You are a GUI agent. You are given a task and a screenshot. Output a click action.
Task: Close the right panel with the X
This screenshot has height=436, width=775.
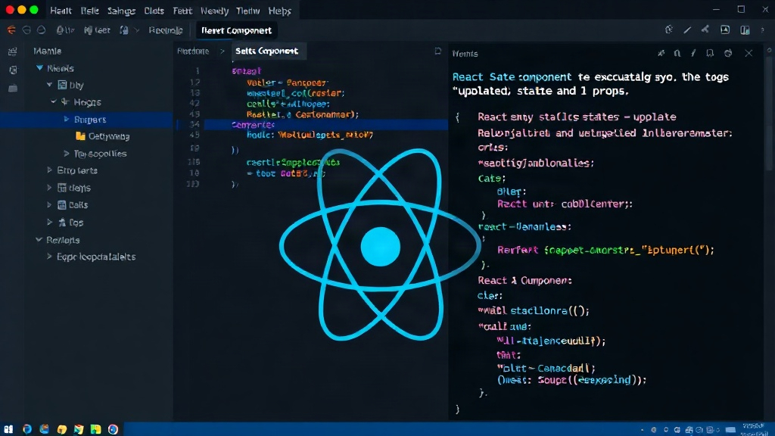click(x=749, y=53)
